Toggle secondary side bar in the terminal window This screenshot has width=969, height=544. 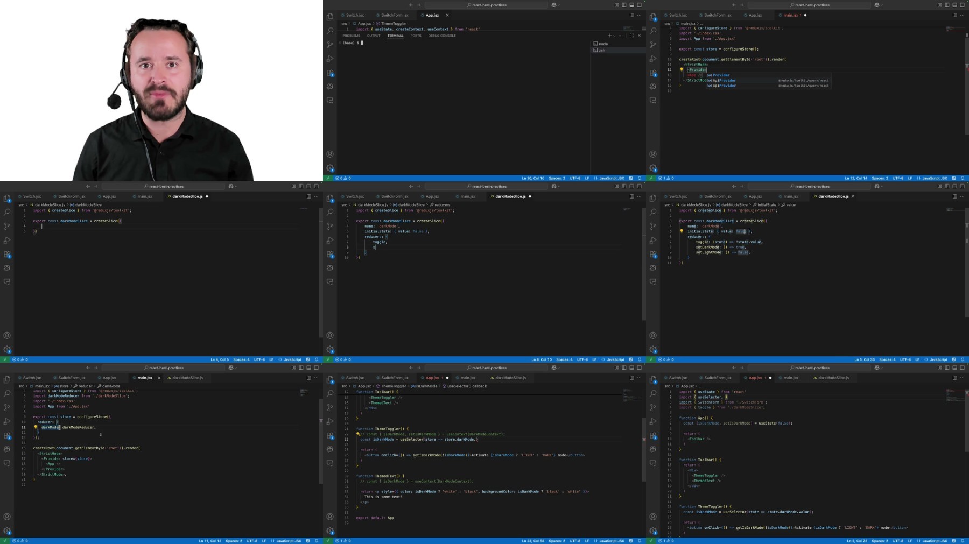pyautogui.click(x=639, y=5)
